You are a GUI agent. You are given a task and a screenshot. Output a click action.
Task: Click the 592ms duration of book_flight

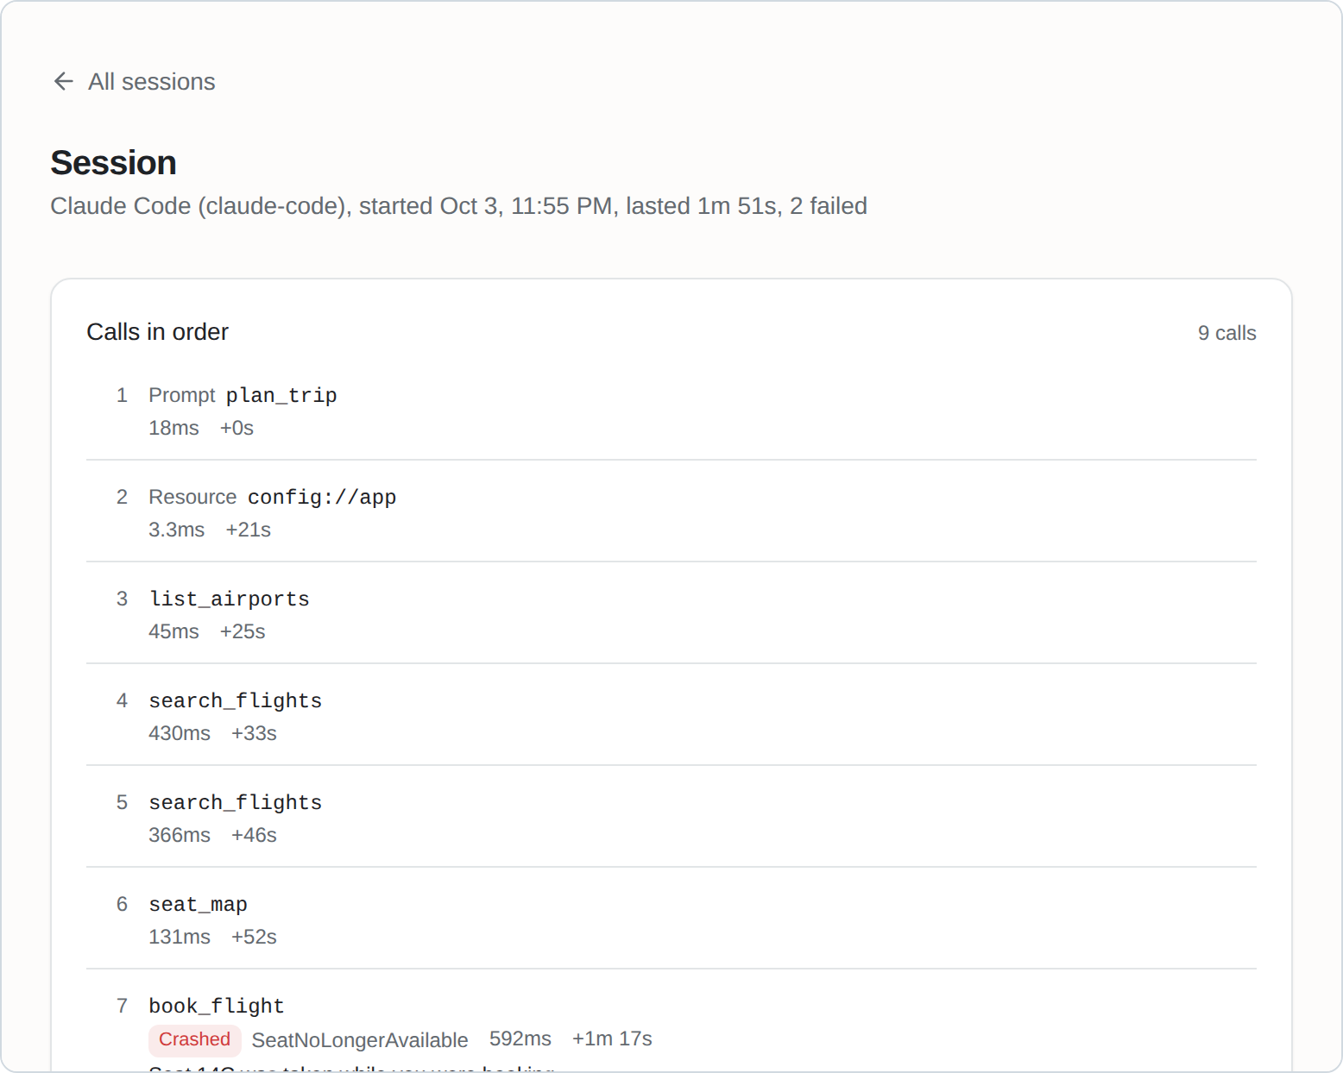point(520,1038)
